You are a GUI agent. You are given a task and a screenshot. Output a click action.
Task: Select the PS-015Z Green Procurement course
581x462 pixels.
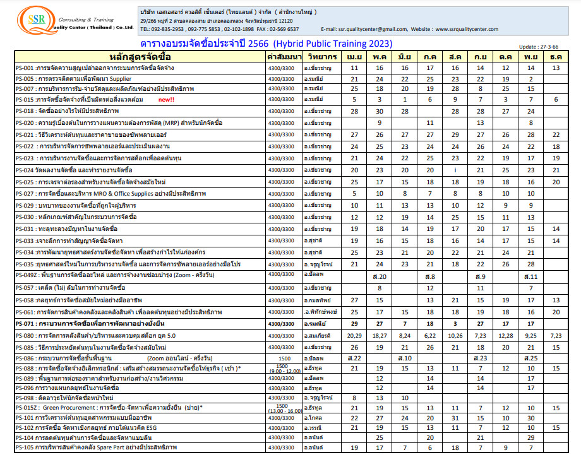[x=109, y=408]
